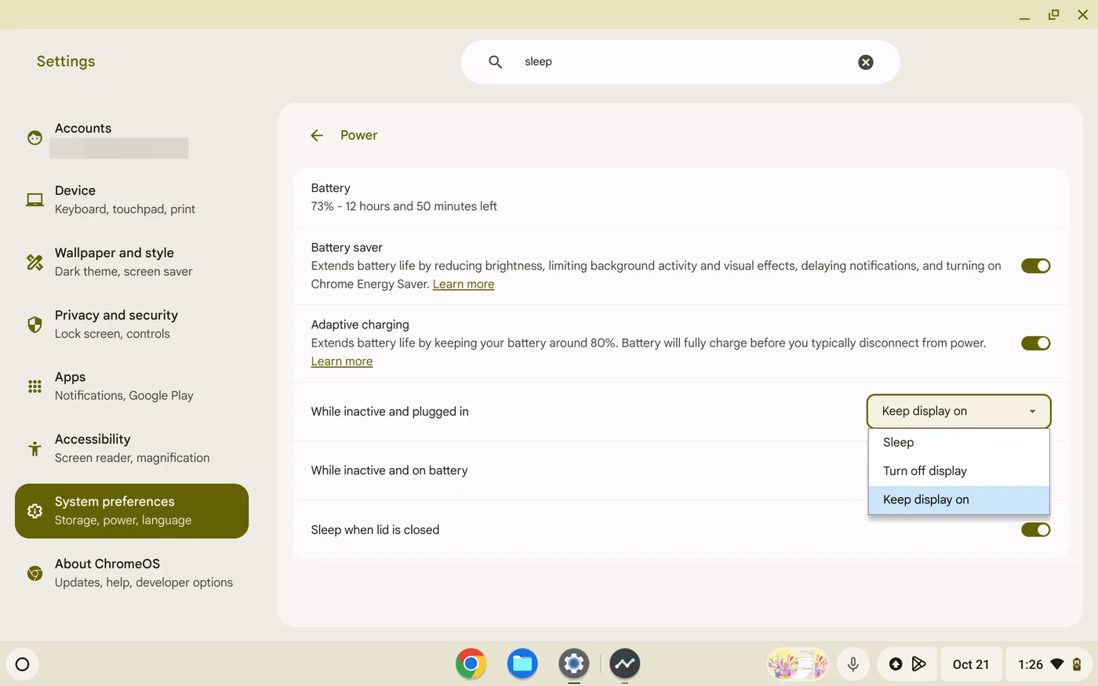This screenshot has width=1098, height=686.
Task: Choose Turn off display option
Action: 958,470
